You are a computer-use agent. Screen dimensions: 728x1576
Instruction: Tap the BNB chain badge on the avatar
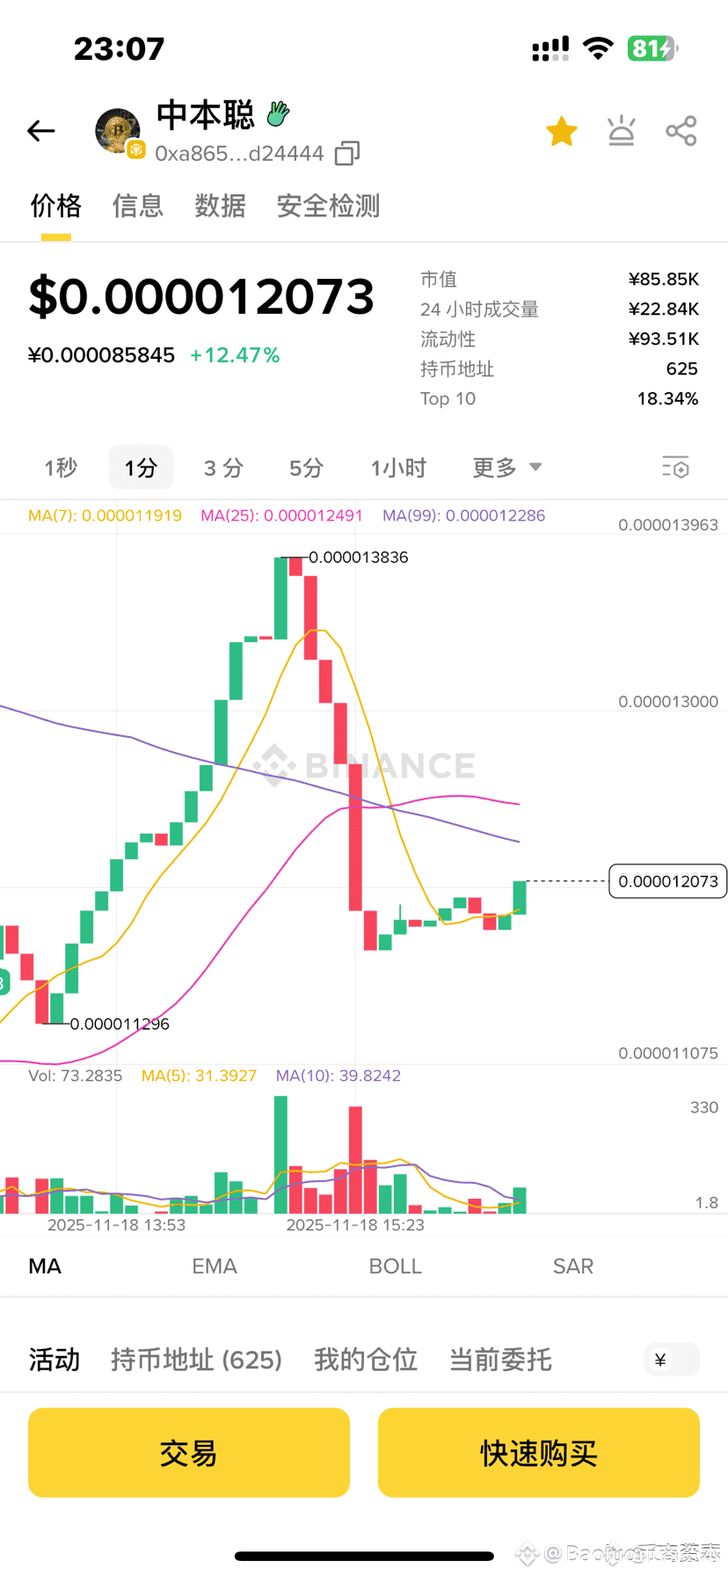[137, 150]
